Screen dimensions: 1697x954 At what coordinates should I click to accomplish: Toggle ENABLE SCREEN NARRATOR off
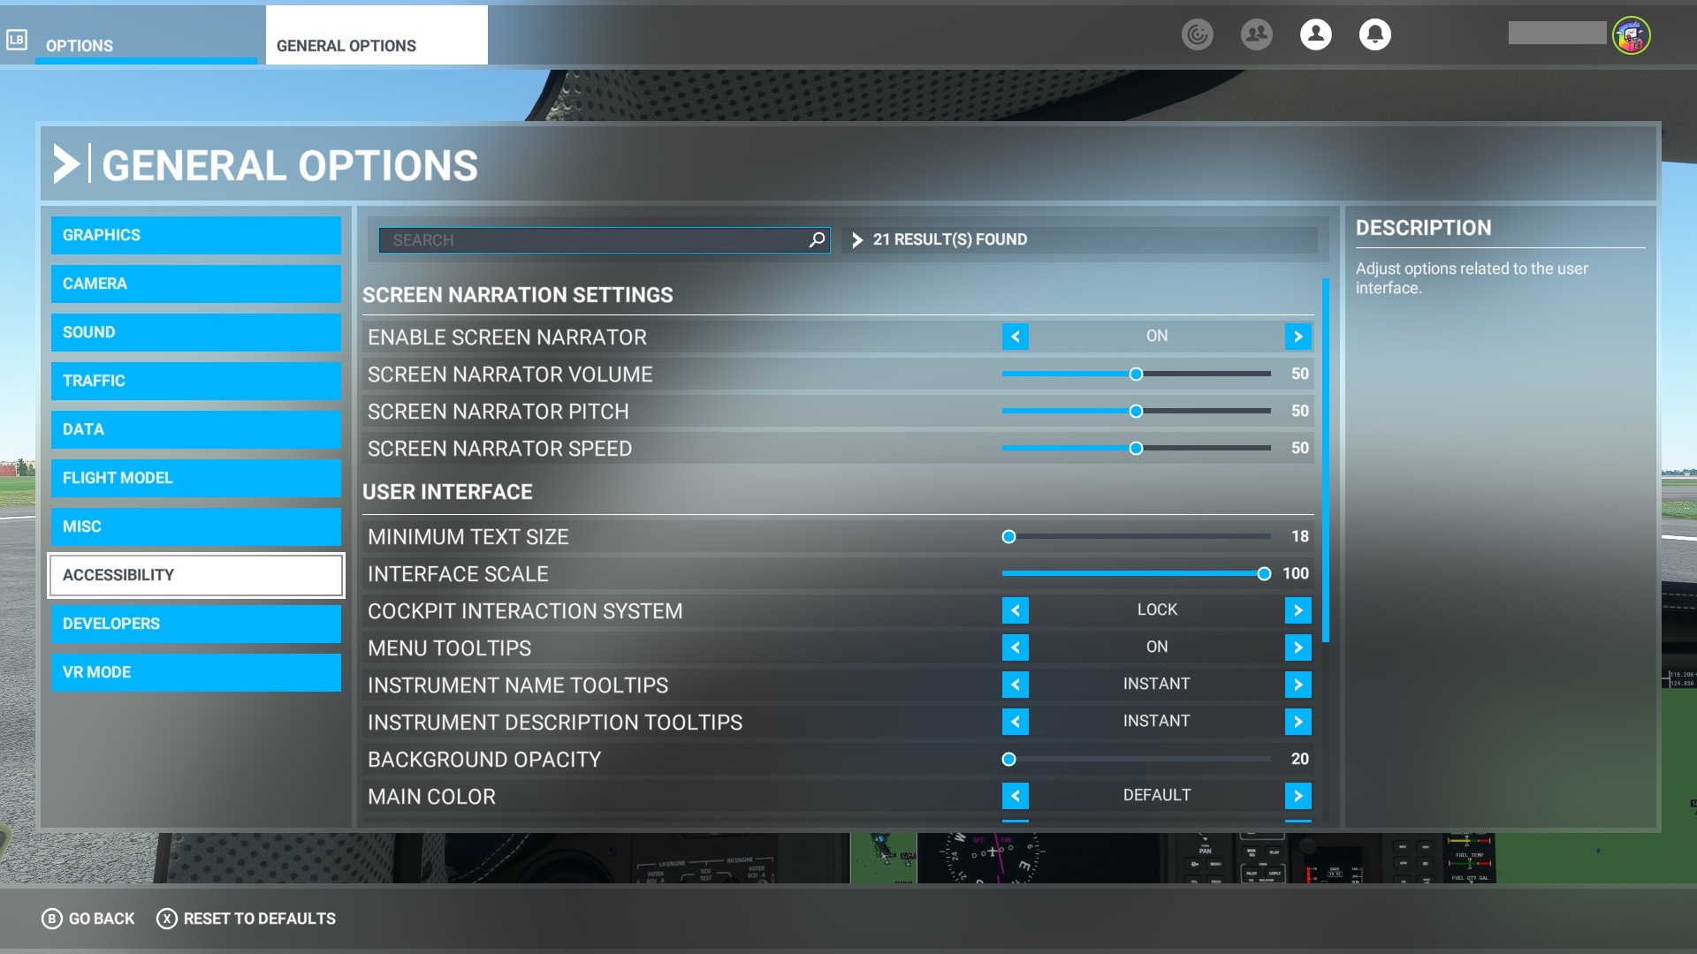[1013, 337]
